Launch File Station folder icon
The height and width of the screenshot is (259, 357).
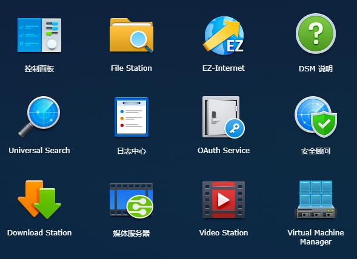pos(132,35)
